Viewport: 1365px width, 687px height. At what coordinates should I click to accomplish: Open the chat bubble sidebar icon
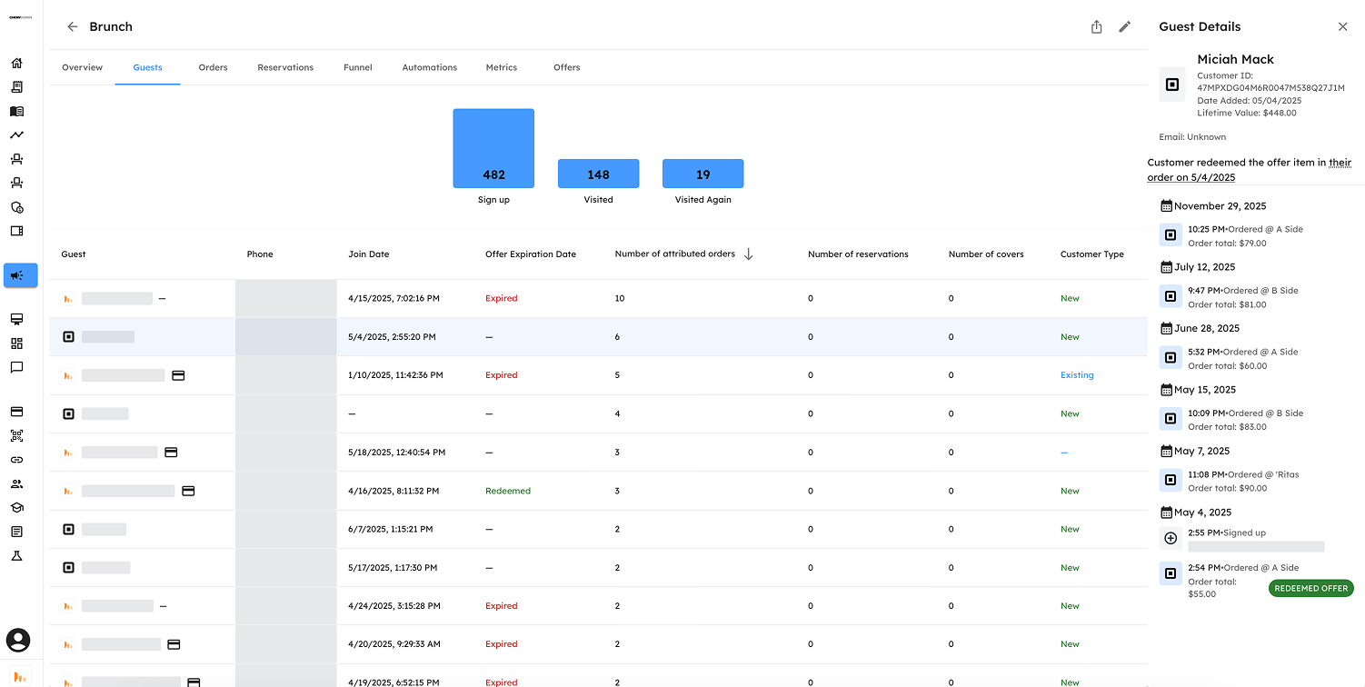pos(16,368)
